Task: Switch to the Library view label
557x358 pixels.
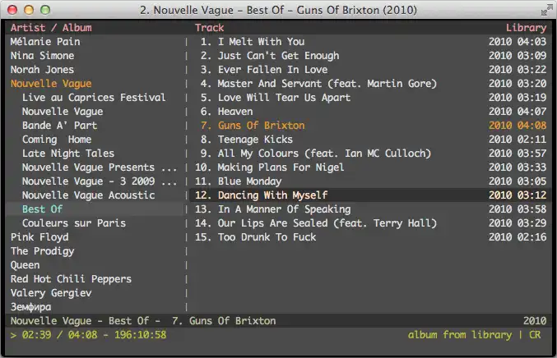Action: pos(526,28)
